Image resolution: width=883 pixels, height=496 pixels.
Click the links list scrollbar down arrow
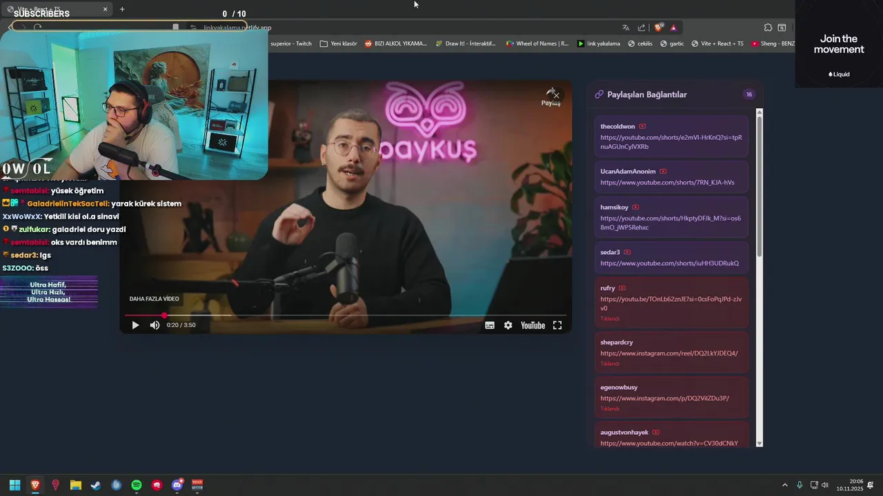pyautogui.click(x=760, y=444)
